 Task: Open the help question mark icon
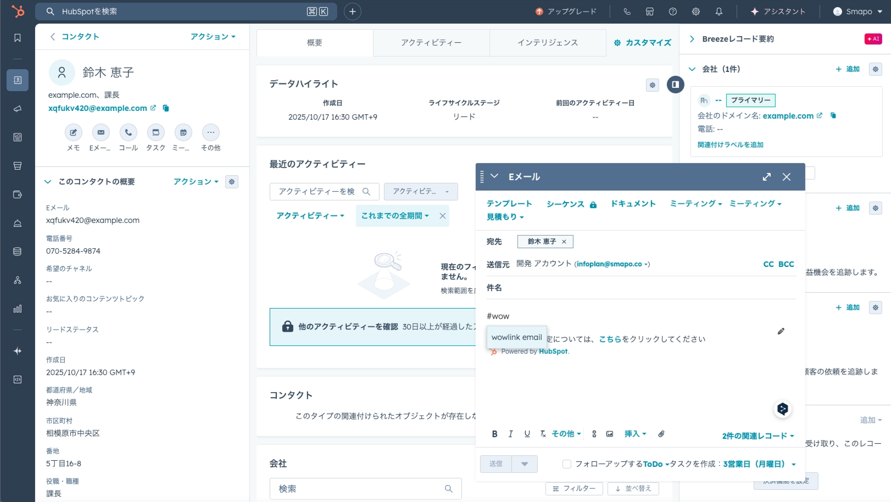tap(673, 12)
